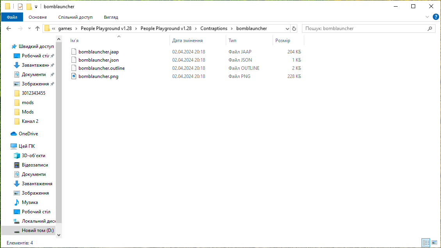
Task: Open pinned Документи under quick access
Action: 34,74
